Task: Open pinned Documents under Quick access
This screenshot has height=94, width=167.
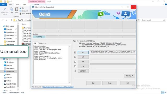Action: [10, 35]
